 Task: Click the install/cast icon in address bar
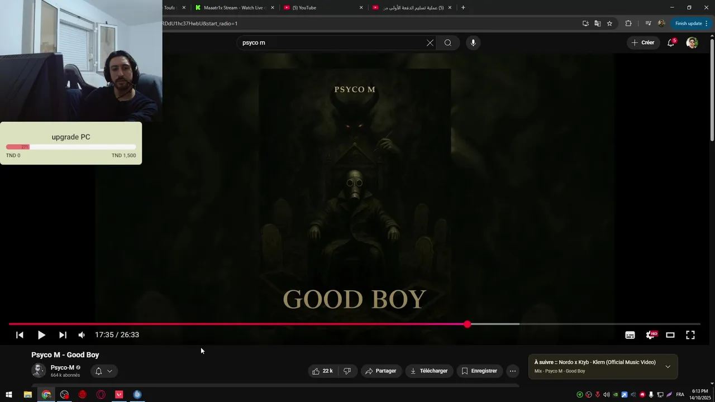[x=585, y=23]
